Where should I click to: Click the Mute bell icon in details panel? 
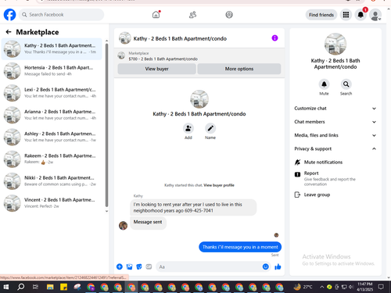(324, 84)
